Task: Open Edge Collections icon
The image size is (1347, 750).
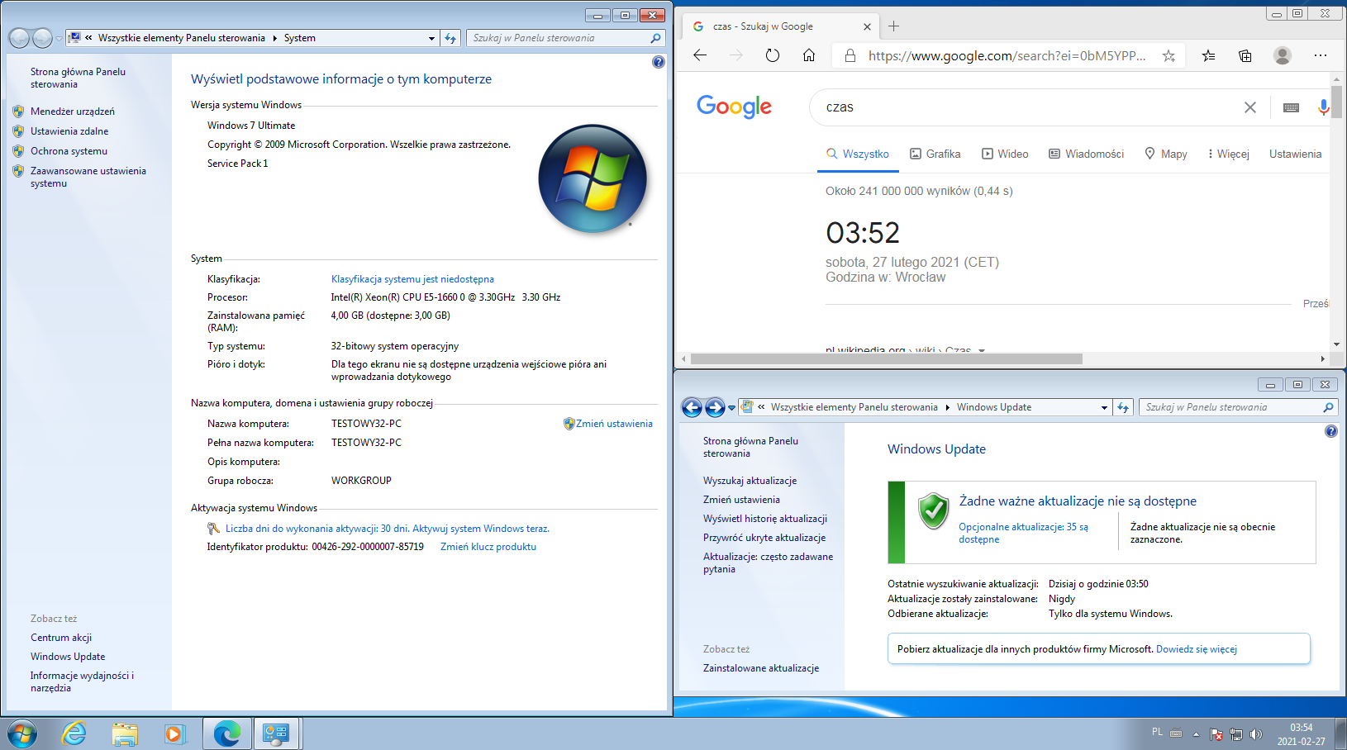Action: point(1245,55)
